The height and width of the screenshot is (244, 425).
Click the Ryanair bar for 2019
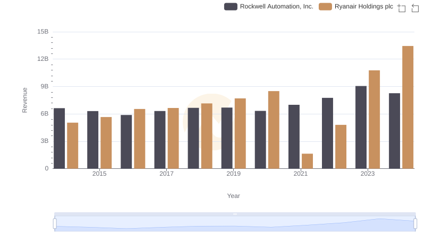[x=240, y=133]
